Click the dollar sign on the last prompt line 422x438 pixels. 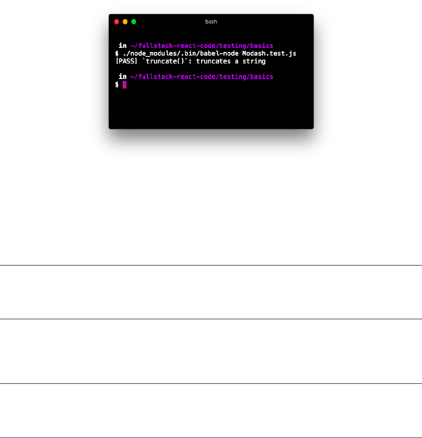click(117, 84)
